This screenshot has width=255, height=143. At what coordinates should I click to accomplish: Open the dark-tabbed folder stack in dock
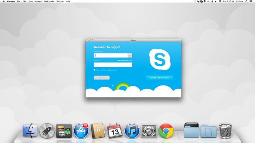(x=191, y=130)
